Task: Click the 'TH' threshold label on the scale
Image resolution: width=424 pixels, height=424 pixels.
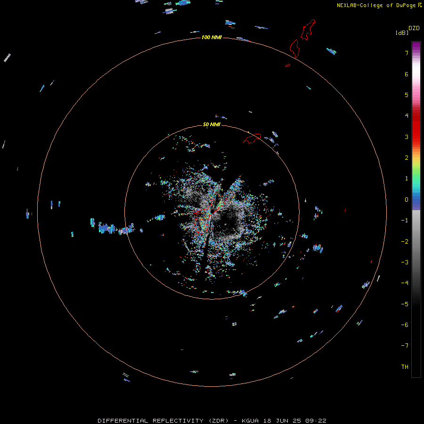Action: 405,367
